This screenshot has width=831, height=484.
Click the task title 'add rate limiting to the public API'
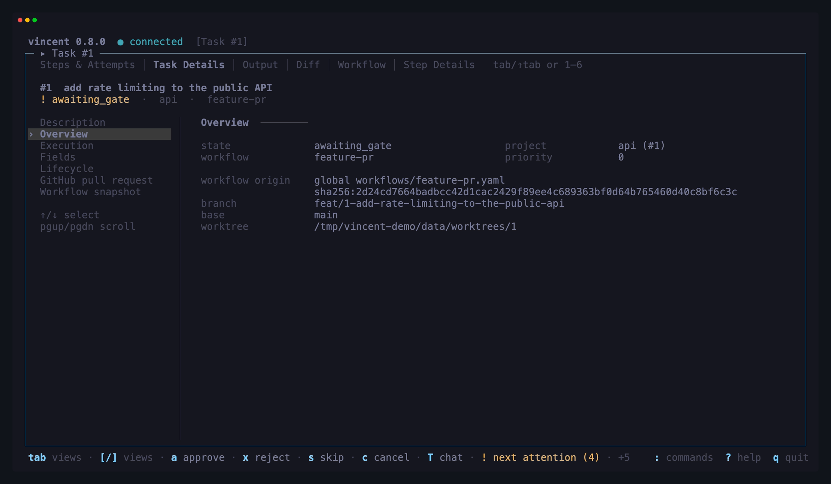tap(168, 88)
